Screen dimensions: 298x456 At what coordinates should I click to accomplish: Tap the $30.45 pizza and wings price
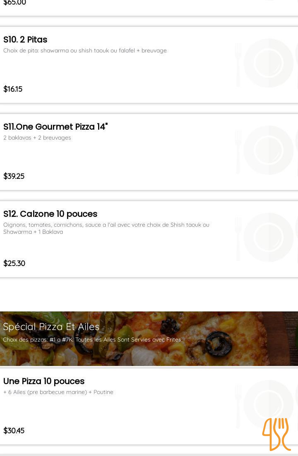tap(14, 431)
